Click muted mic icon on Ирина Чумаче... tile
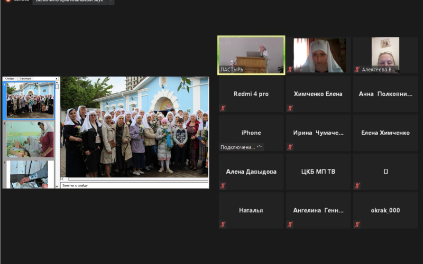Image resolution: width=423 pixels, height=264 pixels. pos(290,147)
